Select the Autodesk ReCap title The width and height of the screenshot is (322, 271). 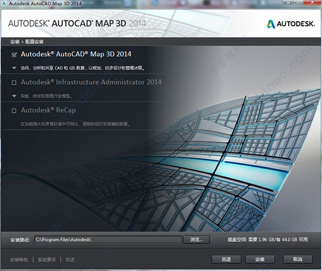pyautogui.click(x=48, y=110)
